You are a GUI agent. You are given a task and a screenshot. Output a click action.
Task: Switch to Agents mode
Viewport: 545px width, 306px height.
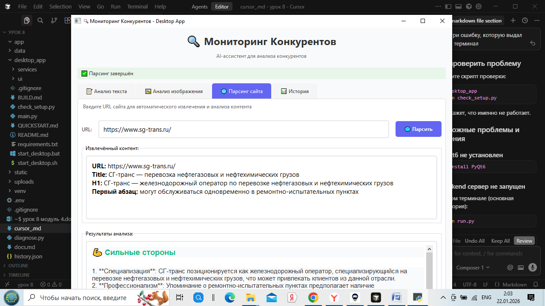(200, 6)
